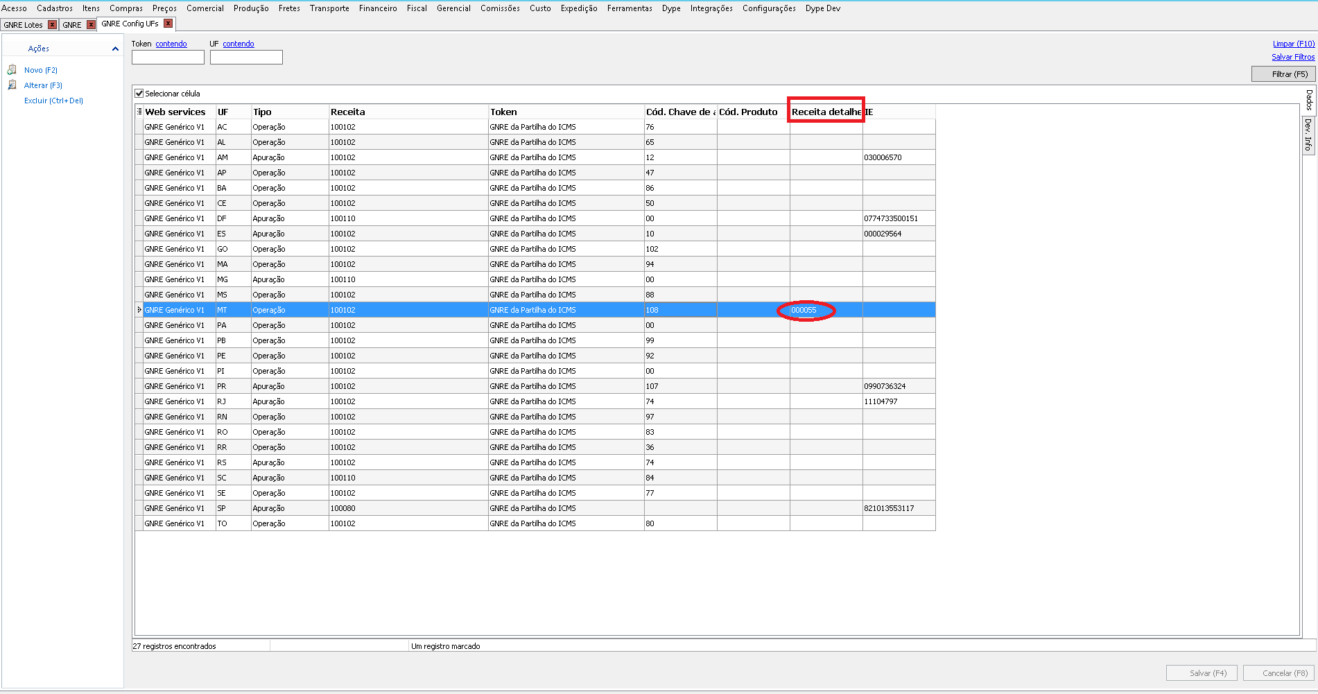1318x694 pixels.
Task: Select the DF row UF cell
Action: (x=233, y=218)
